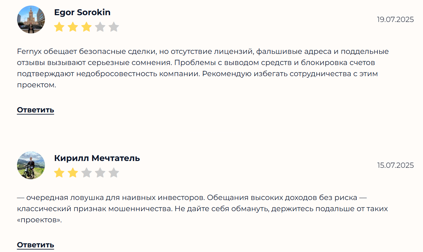Click third gray star in Кирилл Мечтатель's rating
The image size is (423, 252).
coord(86,173)
